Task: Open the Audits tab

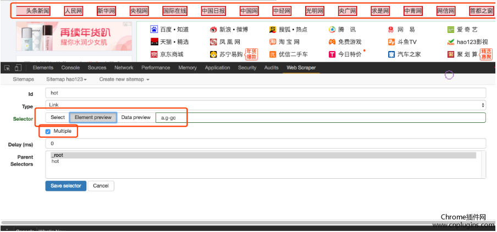Action: pos(272,67)
